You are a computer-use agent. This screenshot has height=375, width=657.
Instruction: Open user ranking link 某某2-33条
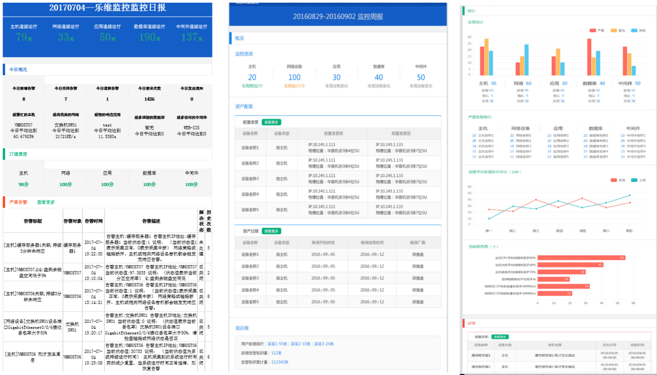(301, 344)
